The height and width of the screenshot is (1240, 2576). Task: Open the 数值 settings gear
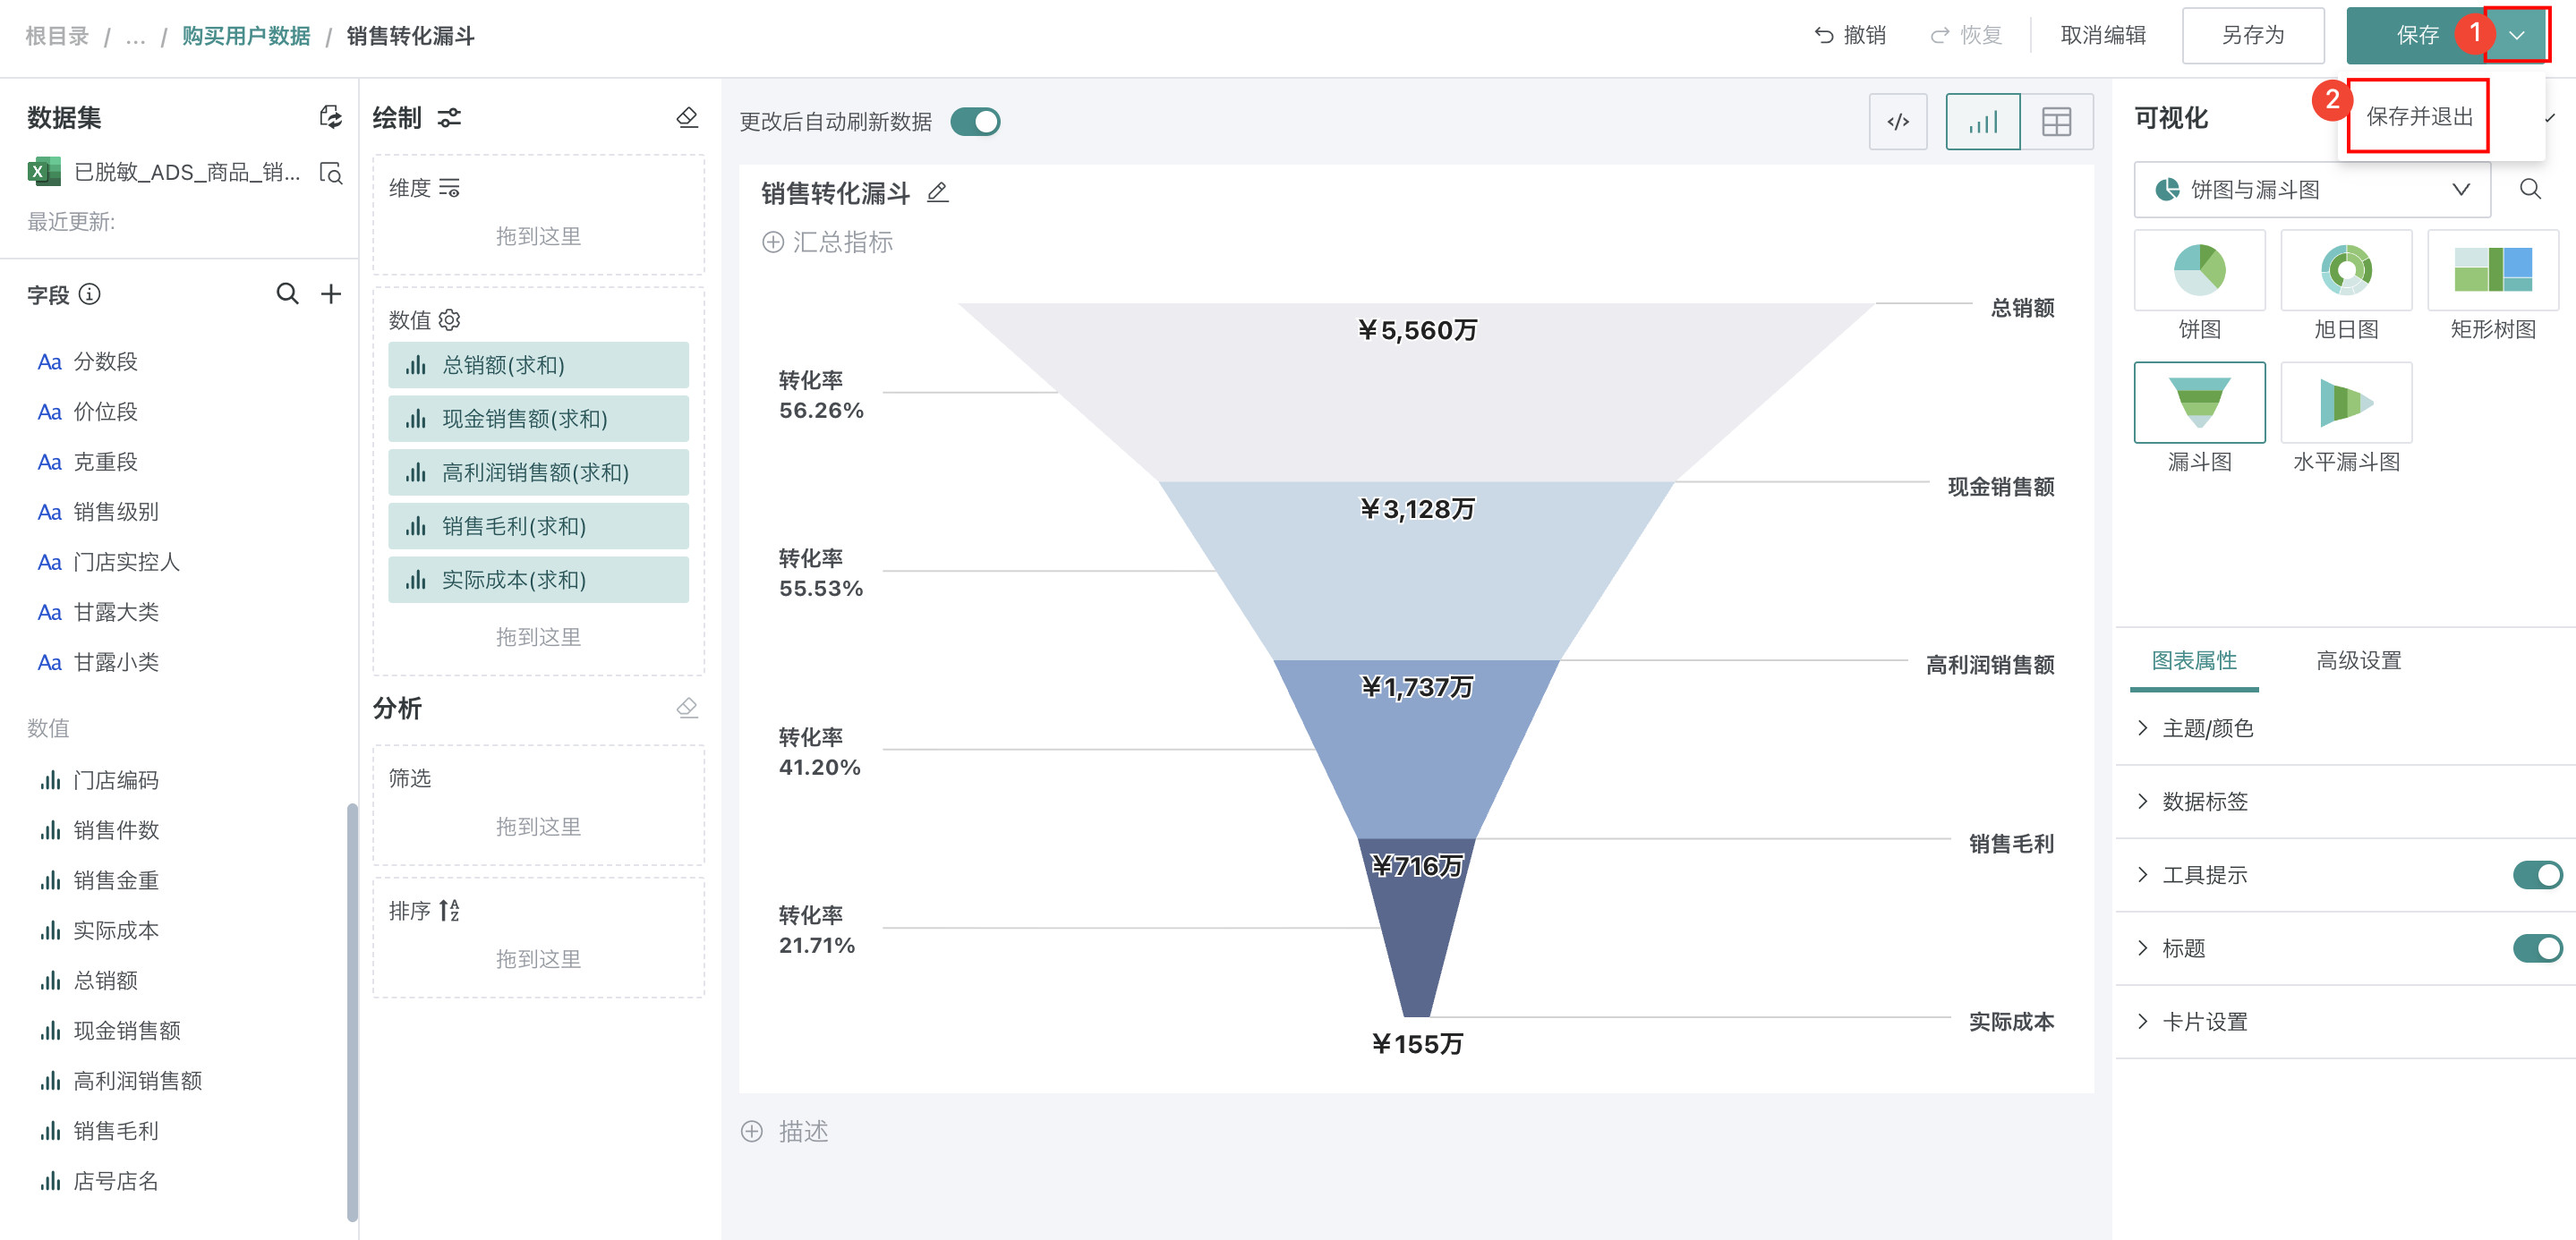(x=450, y=319)
